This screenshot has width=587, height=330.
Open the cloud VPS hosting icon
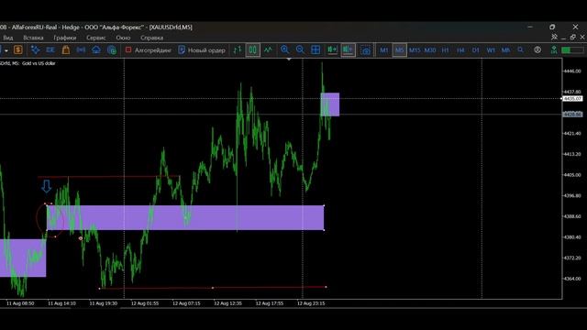click(96, 49)
